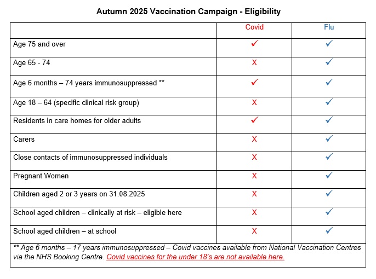The width and height of the screenshot is (376, 279).
Task: Select the Autumn 2025 Vaccination Campaign title
Action: 188,11
